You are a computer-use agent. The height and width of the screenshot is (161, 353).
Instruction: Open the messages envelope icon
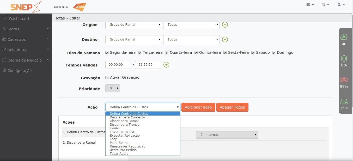(x=308, y=4)
